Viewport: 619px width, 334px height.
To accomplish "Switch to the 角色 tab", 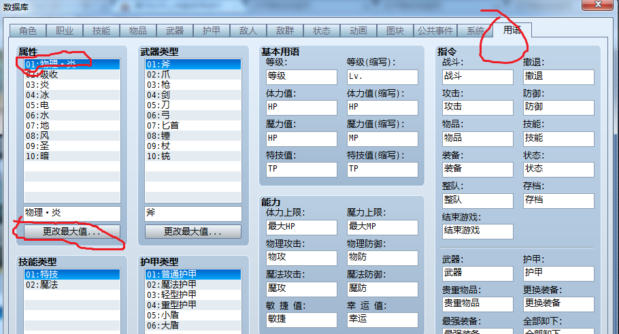I will click(28, 31).
